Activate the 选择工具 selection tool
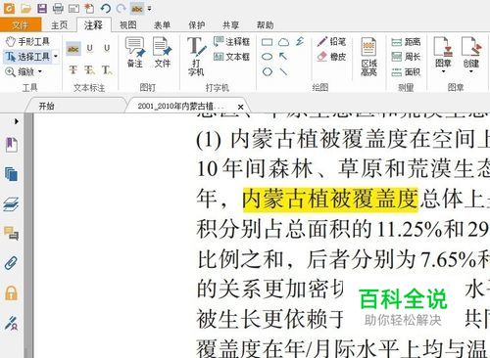Image resolution: width=490 pixels, height=358 pixels. click(27, 57)
